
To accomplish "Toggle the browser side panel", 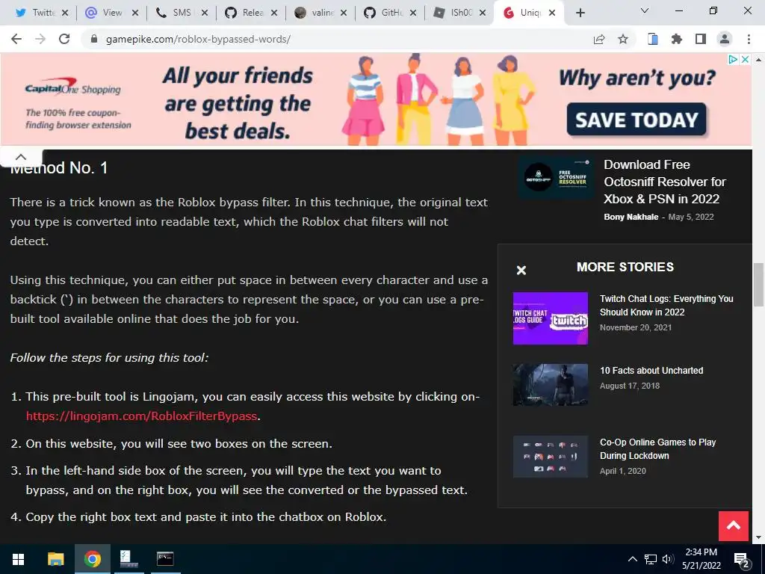I will pyautogui.click(x=701, y=39).
